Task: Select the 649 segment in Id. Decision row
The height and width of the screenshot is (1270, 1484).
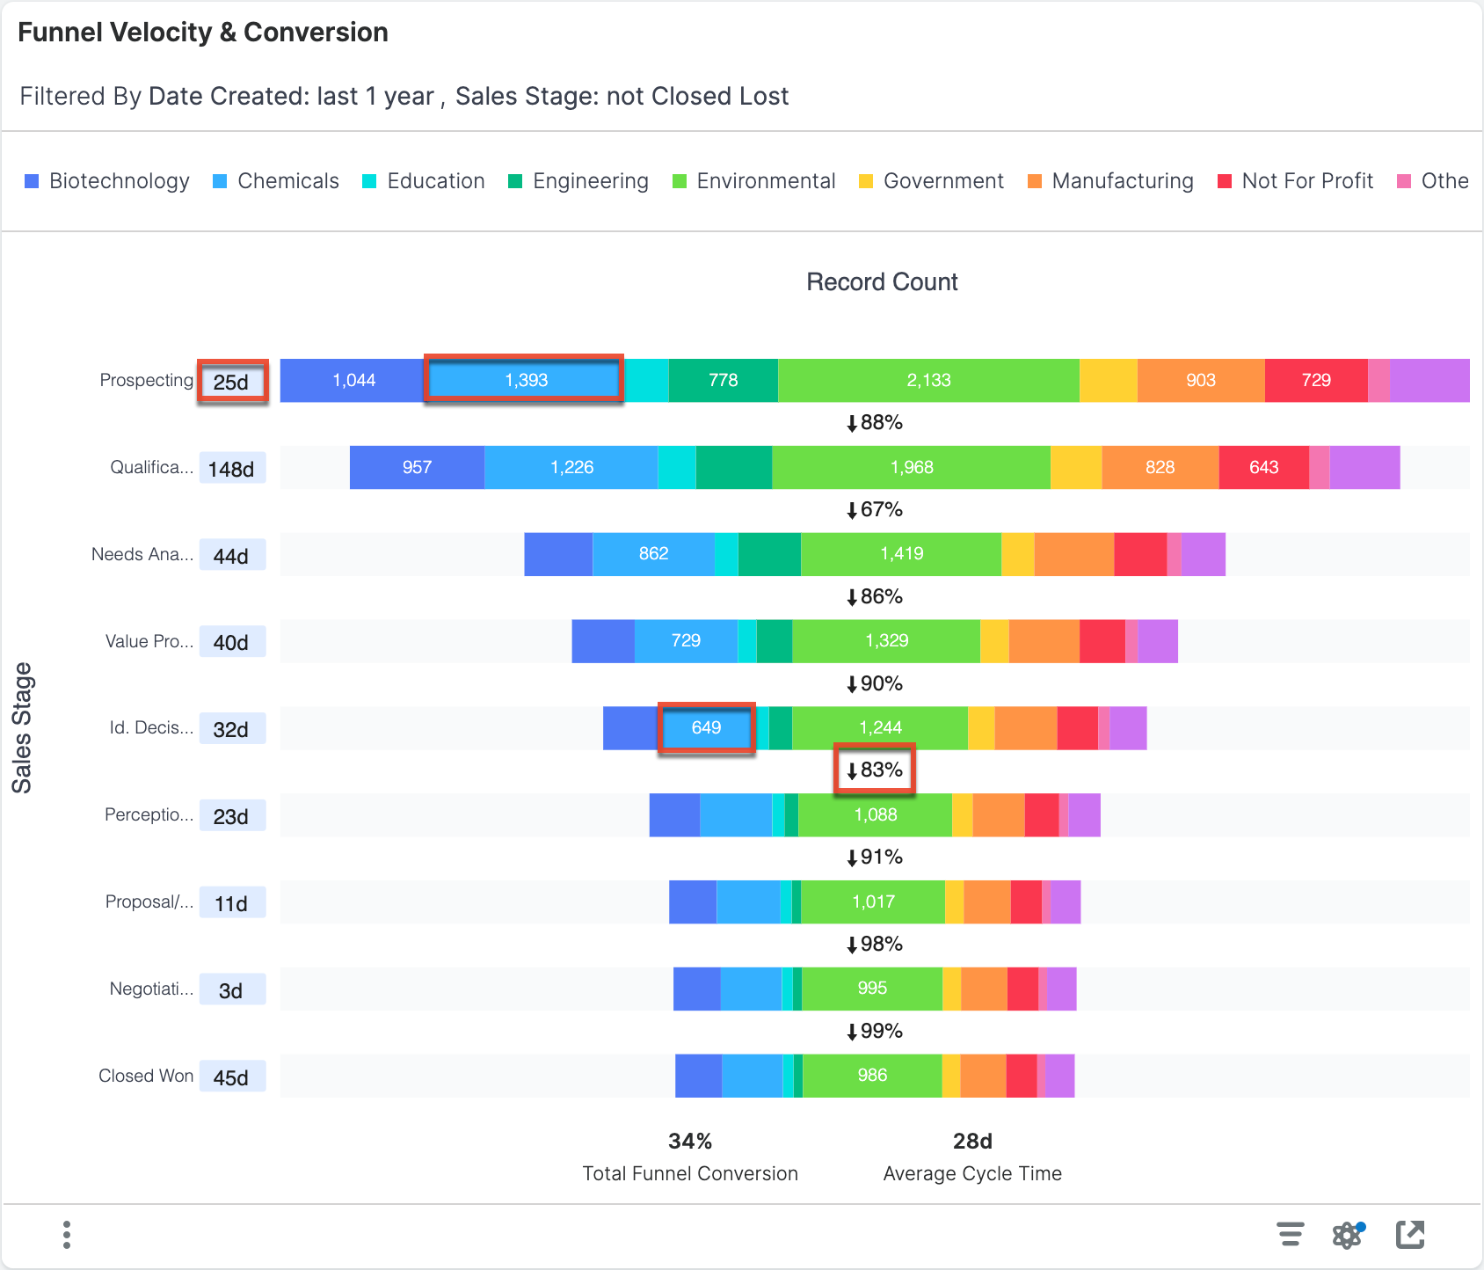Action: coord(705,727)
